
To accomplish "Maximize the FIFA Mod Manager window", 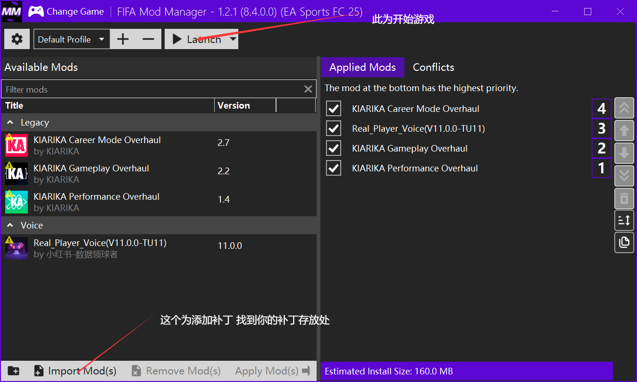I will pos(587,12).
